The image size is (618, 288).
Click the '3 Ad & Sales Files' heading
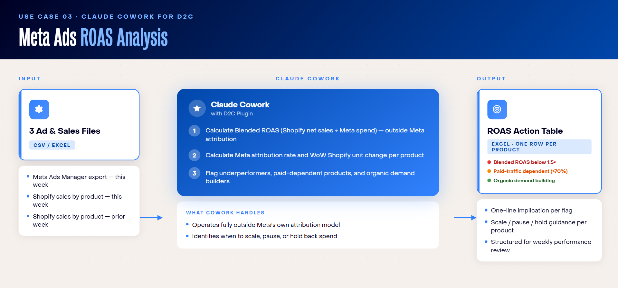point(65,131)
